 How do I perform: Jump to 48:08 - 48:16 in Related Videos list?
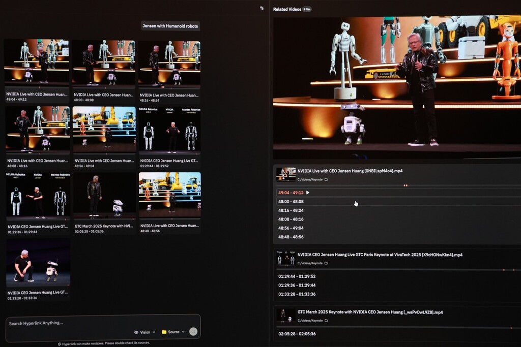pos(291,219)
